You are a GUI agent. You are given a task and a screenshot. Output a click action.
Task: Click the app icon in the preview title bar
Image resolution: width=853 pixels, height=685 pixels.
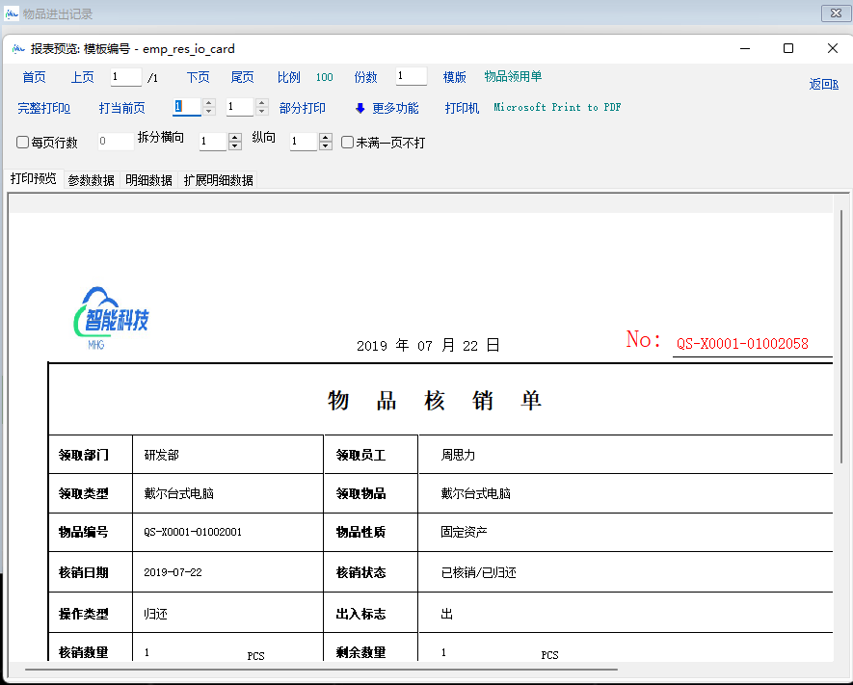click(x=18, y=49)
